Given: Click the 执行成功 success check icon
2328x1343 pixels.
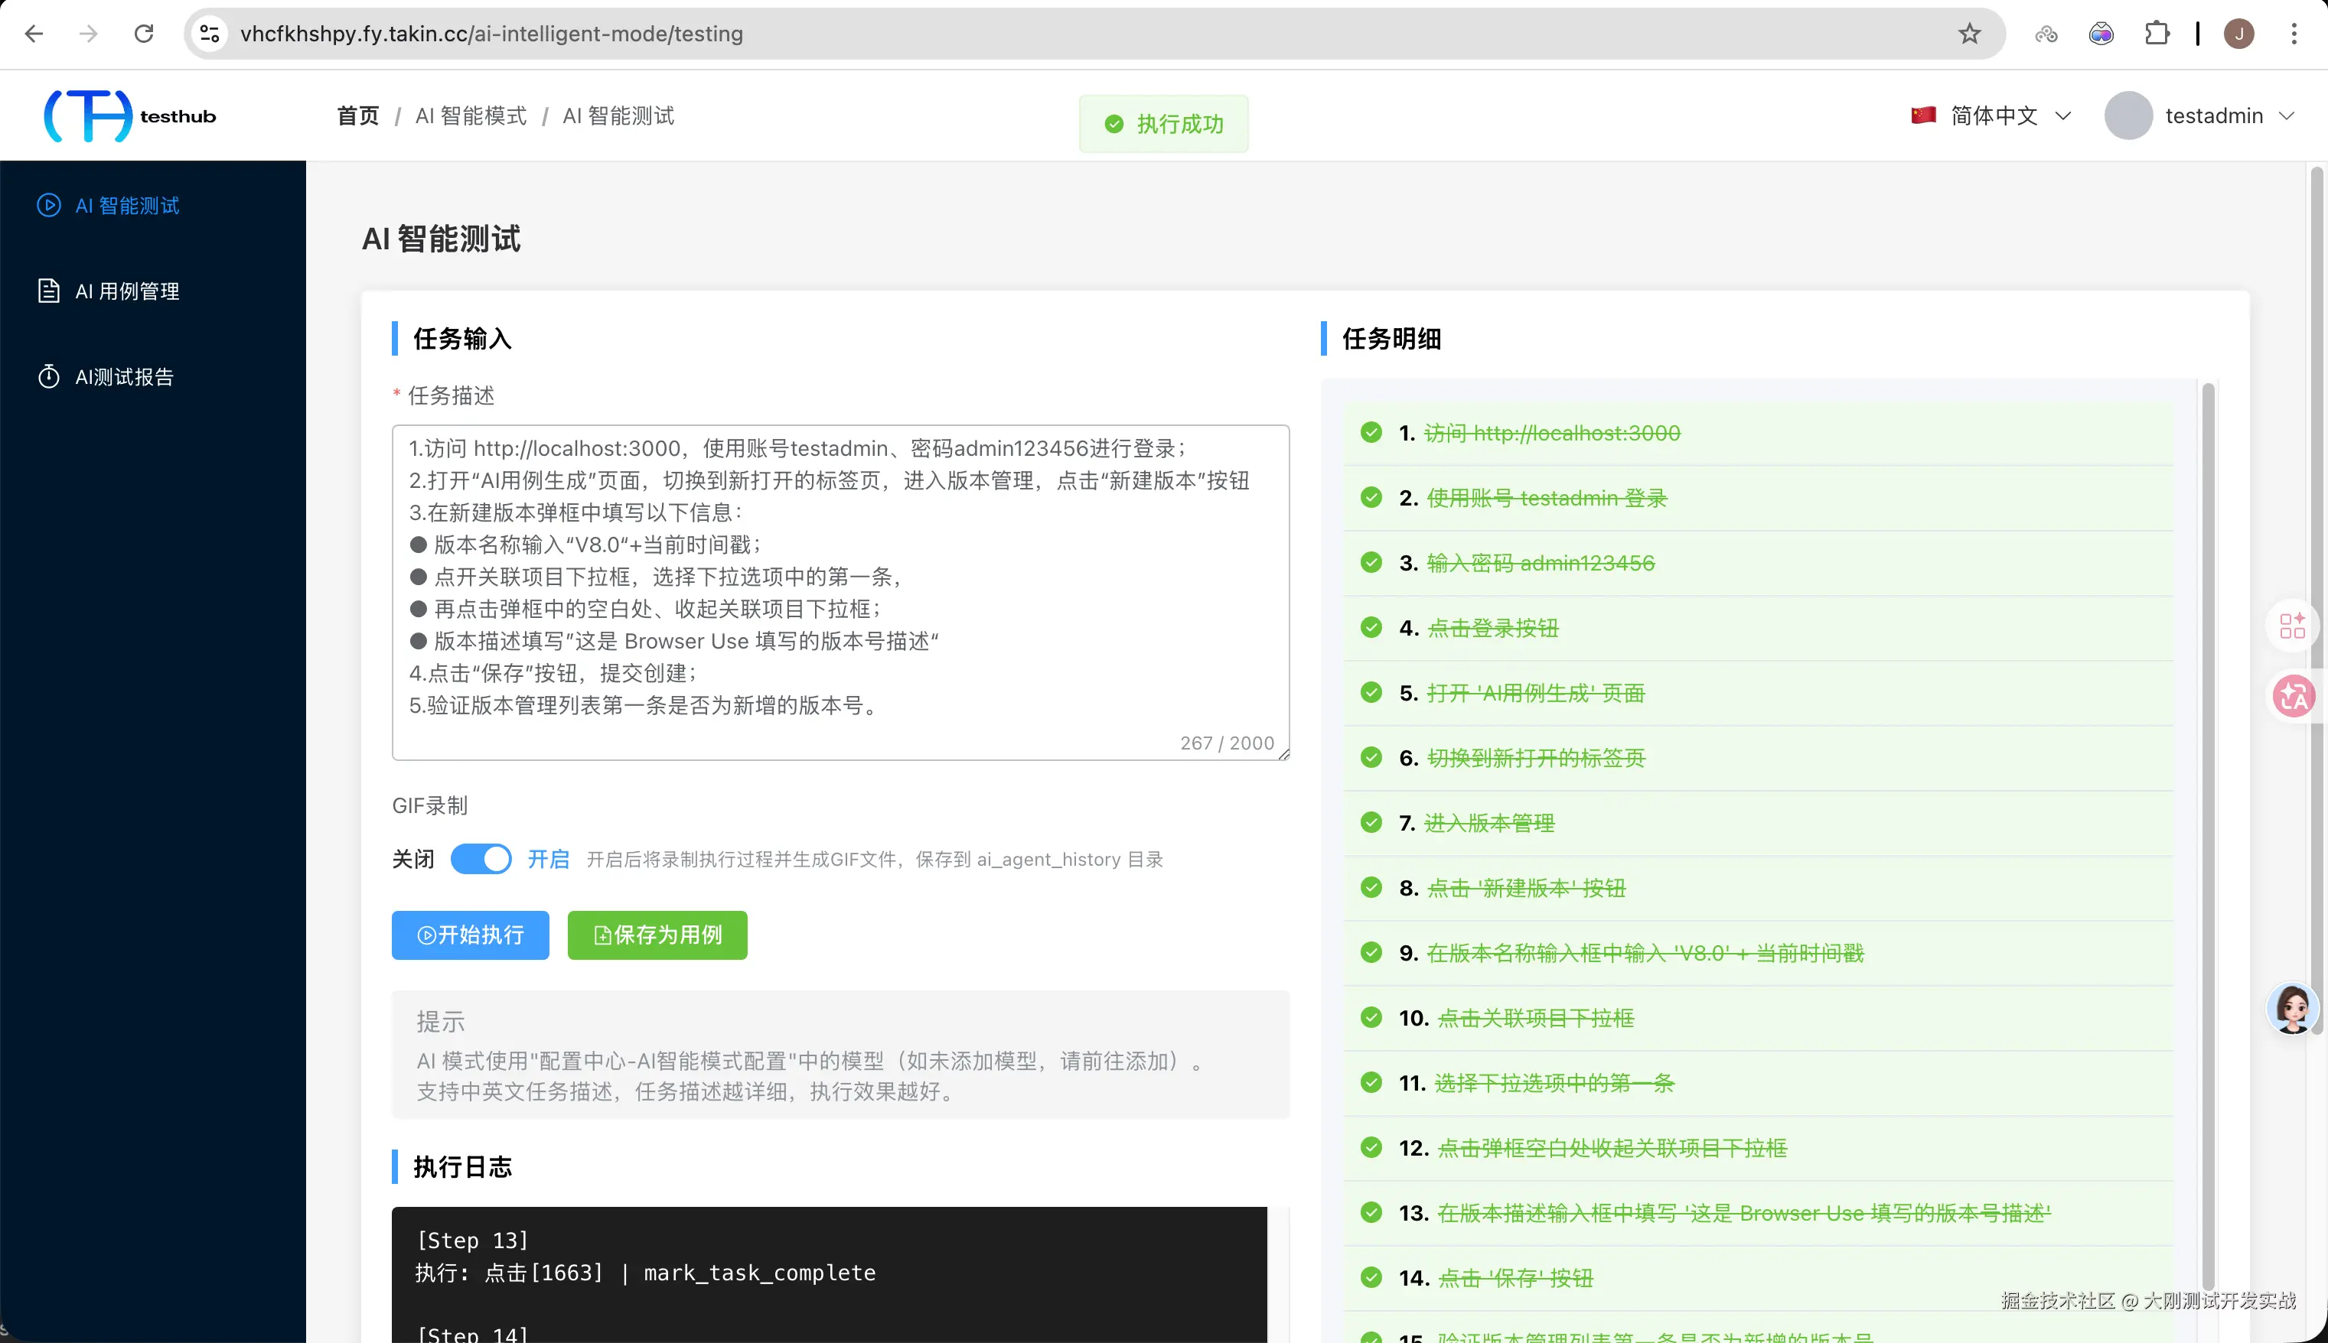Looking at the screenshot, I should [x=1113, y=124].
